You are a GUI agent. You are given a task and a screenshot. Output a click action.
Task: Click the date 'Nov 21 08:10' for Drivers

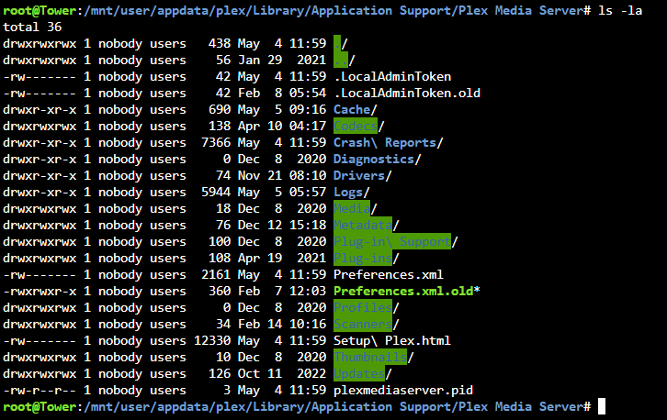coord(282,176)
